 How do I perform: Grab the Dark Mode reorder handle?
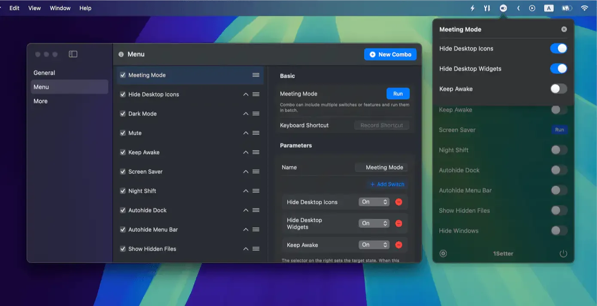(x=256, y=114)
